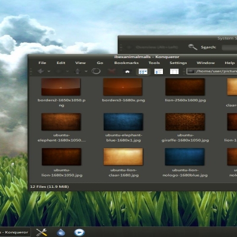
Task: Select ubuntu-lion-claar-1680.jpg thumbnail
Action: click(123, 156)
